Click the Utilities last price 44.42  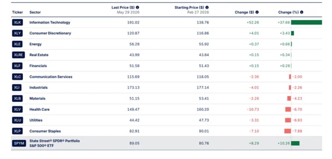134,120
